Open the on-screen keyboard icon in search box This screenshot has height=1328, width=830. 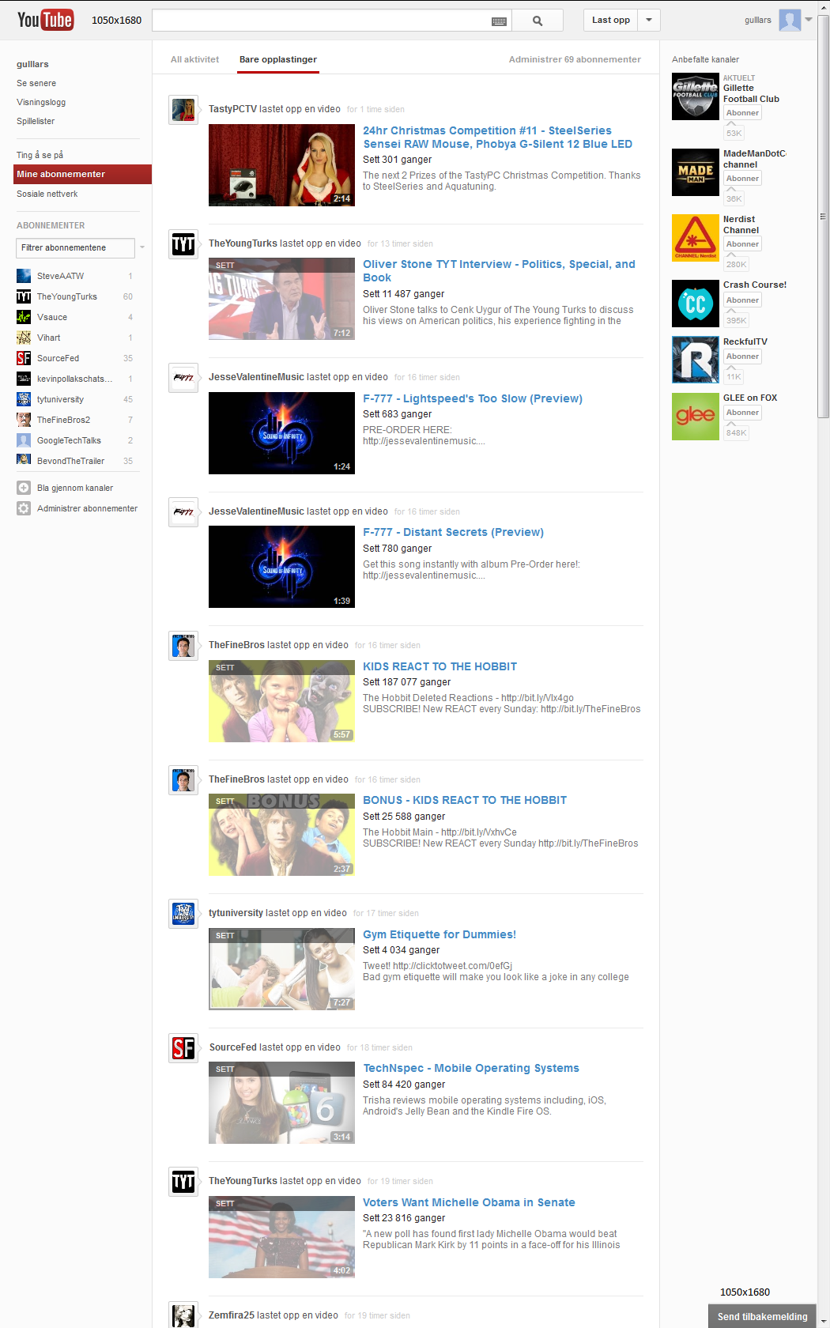pyautogui.click(x=499, y=21)
